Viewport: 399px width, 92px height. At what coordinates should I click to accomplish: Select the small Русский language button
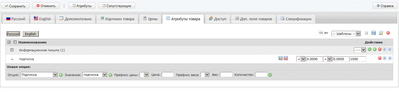13,34
